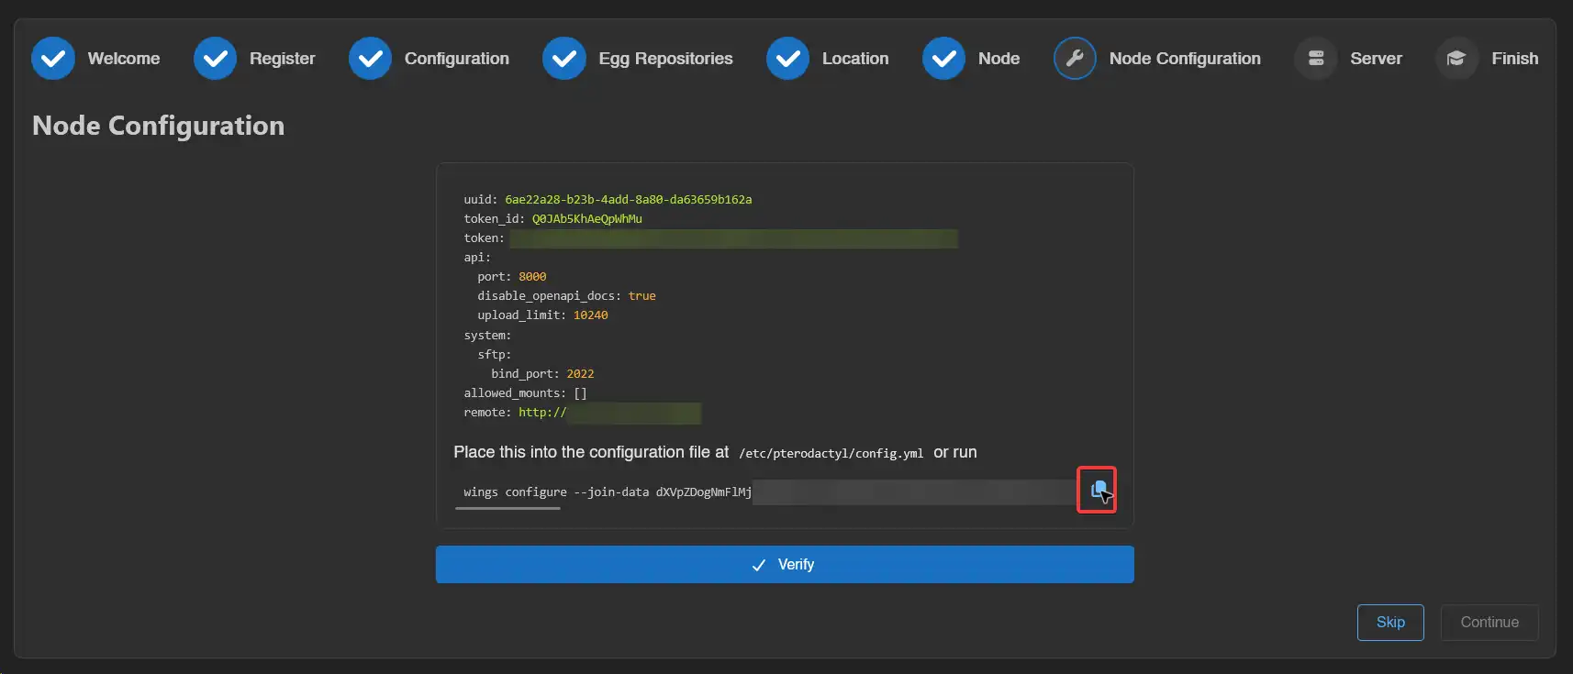Click the disabled Continue button
The height and width of the screenshot is (674, 1573).
(x=1489, y=623)
